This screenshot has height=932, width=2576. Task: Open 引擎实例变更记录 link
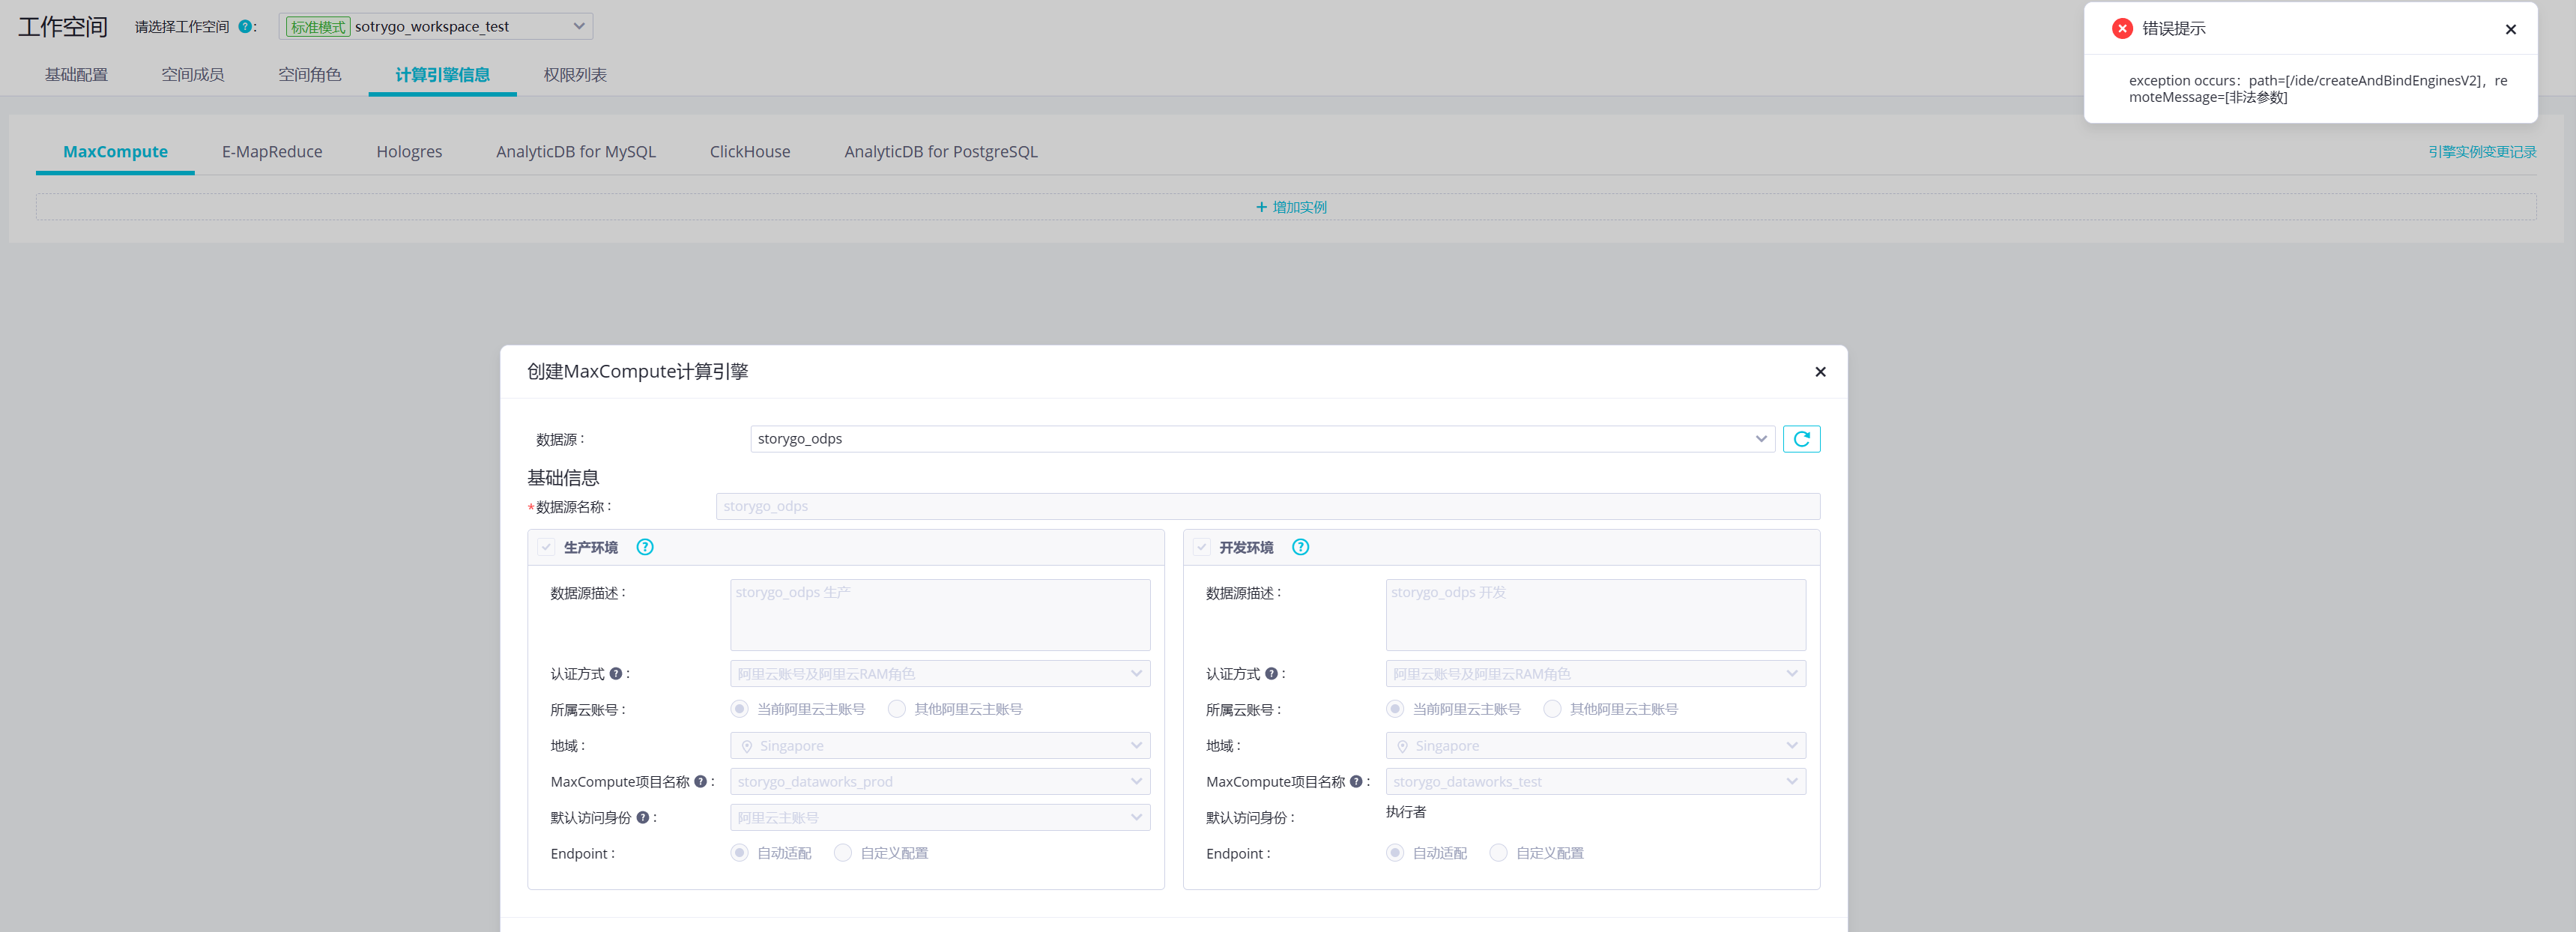click(2482, 152)
